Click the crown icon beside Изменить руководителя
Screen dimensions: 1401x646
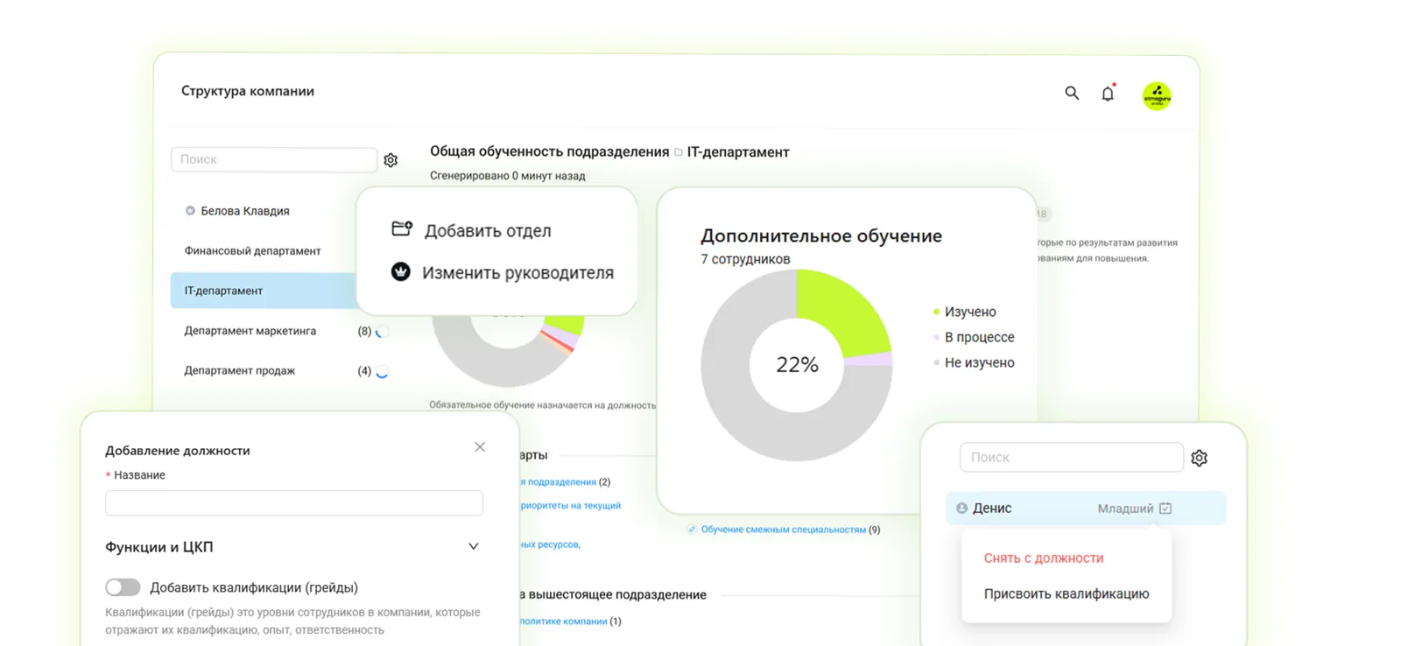point(400,271)
